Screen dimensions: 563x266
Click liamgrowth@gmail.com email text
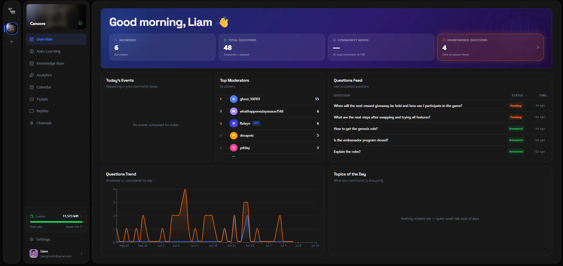coord(56,256)
